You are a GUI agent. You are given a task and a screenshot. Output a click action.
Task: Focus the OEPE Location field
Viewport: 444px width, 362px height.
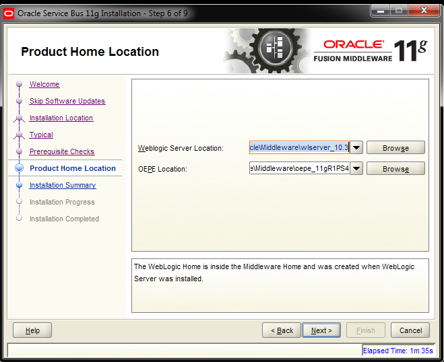[299, 168]
